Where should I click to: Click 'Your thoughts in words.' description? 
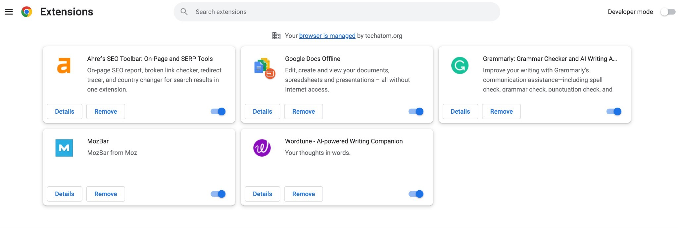click(318, 153)
